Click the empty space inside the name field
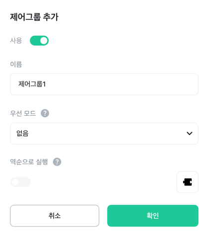208x237 pixels. [121, 84]
